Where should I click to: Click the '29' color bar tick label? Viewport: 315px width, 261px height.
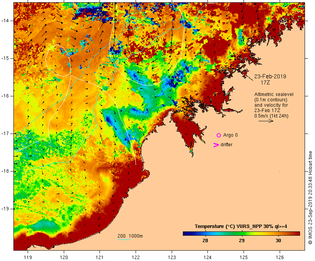pos(242,241)
